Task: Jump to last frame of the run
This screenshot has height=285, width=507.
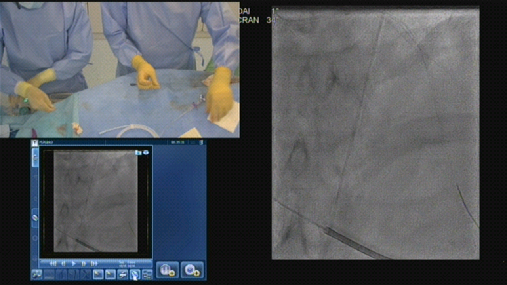Action: 94,264
